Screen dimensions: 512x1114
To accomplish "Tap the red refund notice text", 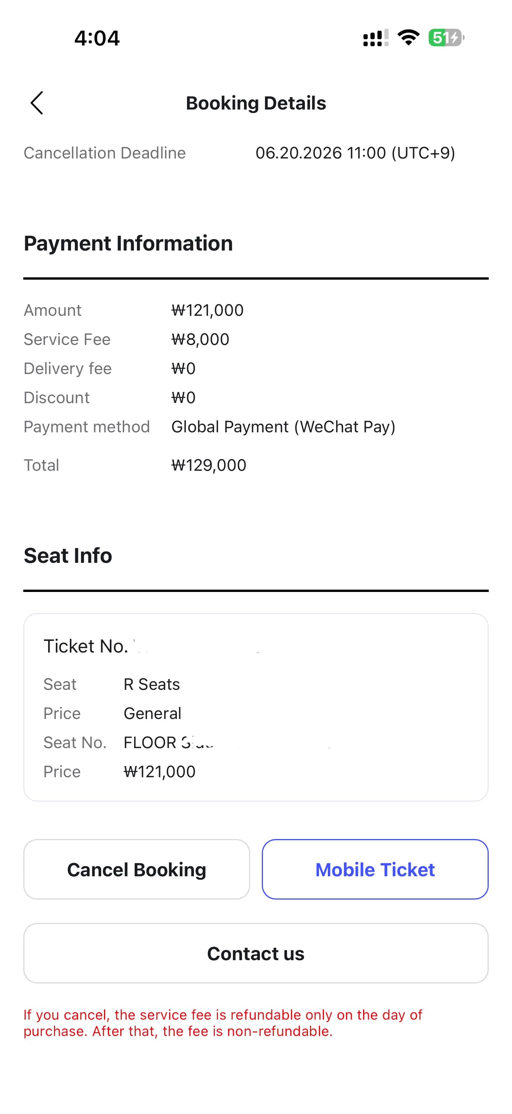I will coord(223,1023).
